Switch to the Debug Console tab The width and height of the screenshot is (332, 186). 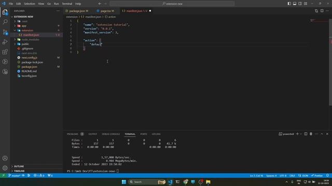point(110,134)
